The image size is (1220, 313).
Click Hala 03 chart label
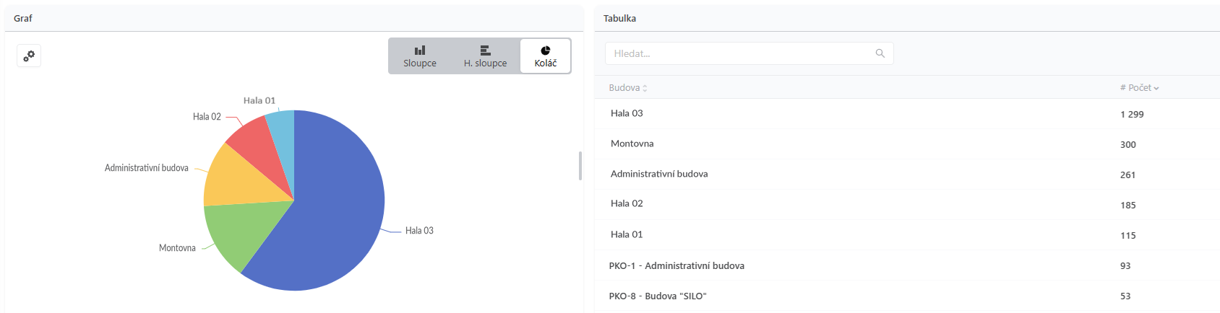coord(419,231)
